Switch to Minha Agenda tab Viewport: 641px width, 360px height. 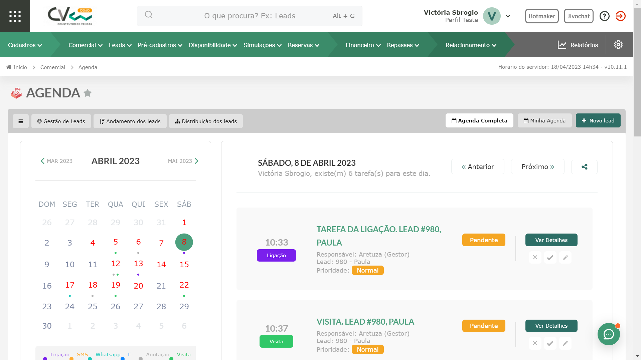point(544,121)
